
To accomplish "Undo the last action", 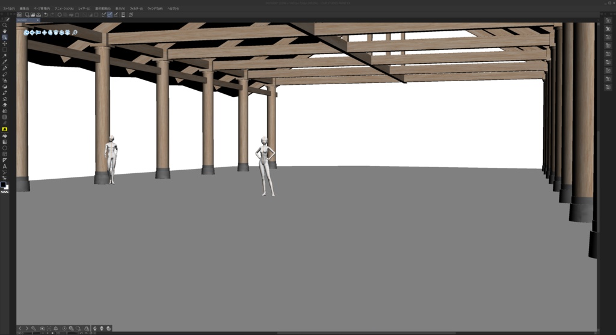I will coord(46,15).
